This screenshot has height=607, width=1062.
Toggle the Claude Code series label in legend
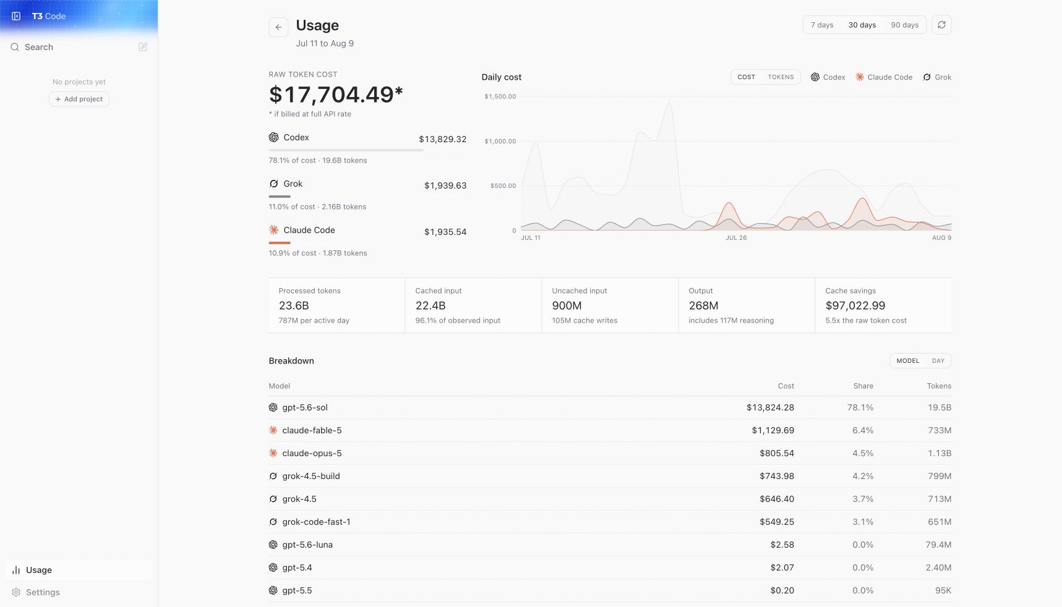[x=889, y=77]
